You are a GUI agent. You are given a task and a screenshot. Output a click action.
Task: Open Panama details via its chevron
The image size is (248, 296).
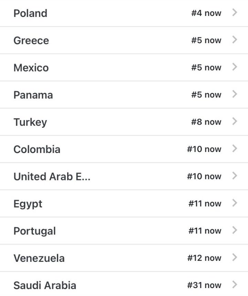[235, 94]
